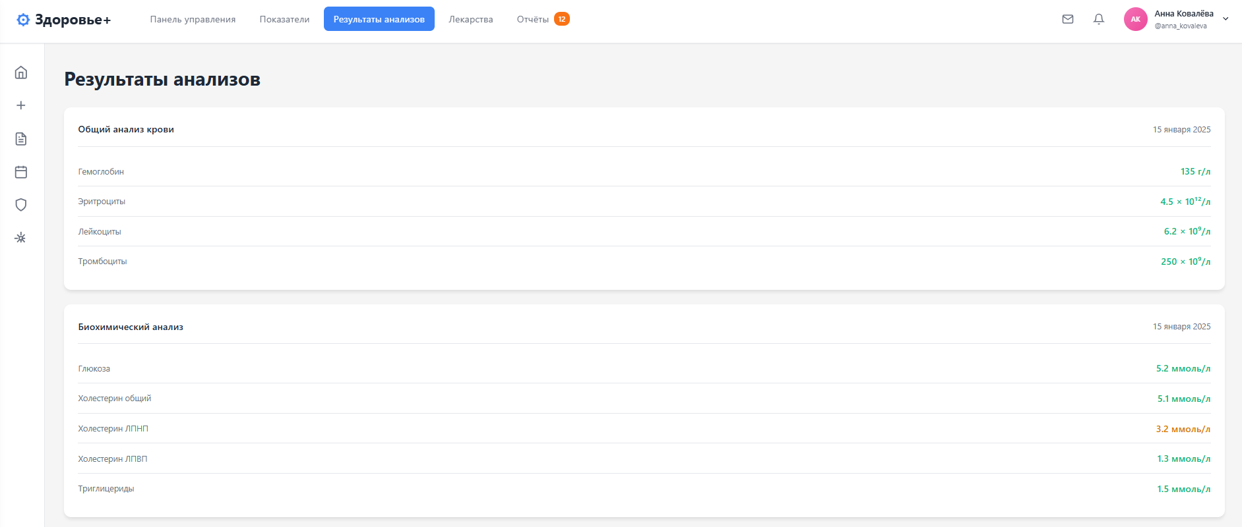Click the Общий анализ крови card title

pyautogui.click(x=126, y=130)
